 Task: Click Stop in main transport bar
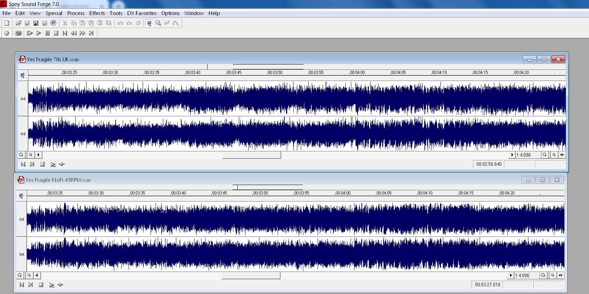coord(56,33)
